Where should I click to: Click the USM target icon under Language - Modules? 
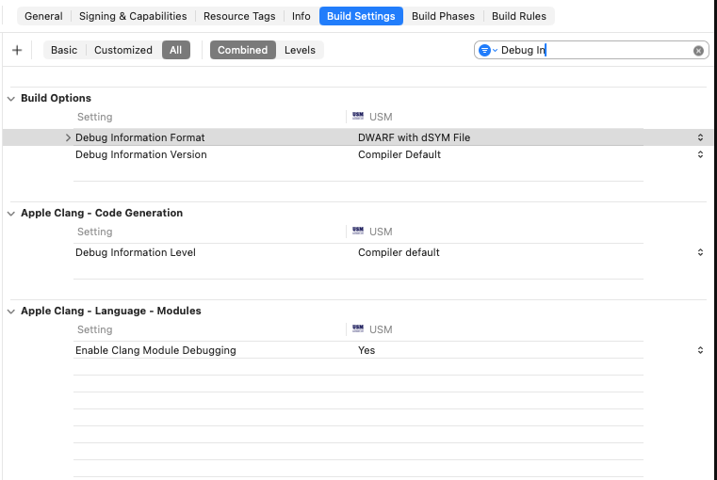tap(358, 329)
